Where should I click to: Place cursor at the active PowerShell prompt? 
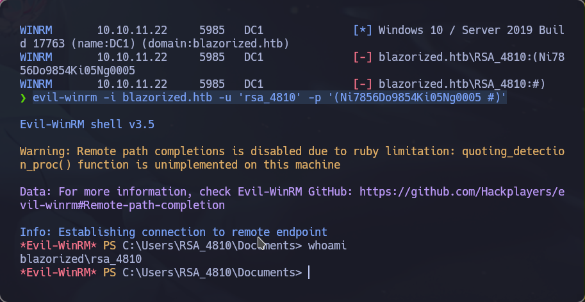coord(309,273)
